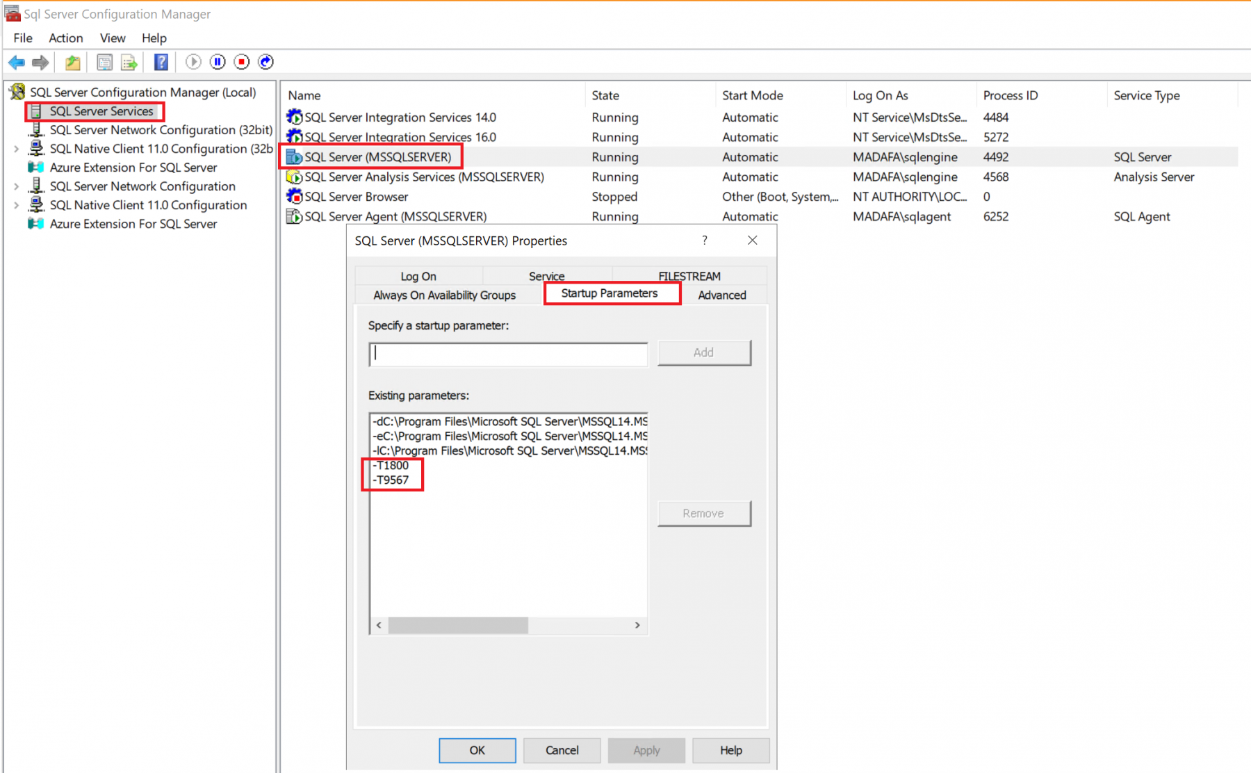Click the SQL Server Browser stopped icon
This screenshot has height=773, width=1251.
point(295,197)
